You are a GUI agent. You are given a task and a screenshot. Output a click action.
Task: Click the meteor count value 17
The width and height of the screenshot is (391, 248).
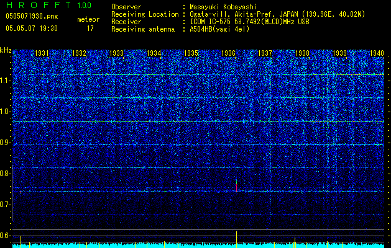click(90, 29)
